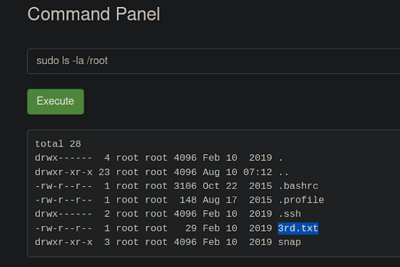Click the Command Panel heading
Viewport: 400px width, 267px height.
click(94, 14)
